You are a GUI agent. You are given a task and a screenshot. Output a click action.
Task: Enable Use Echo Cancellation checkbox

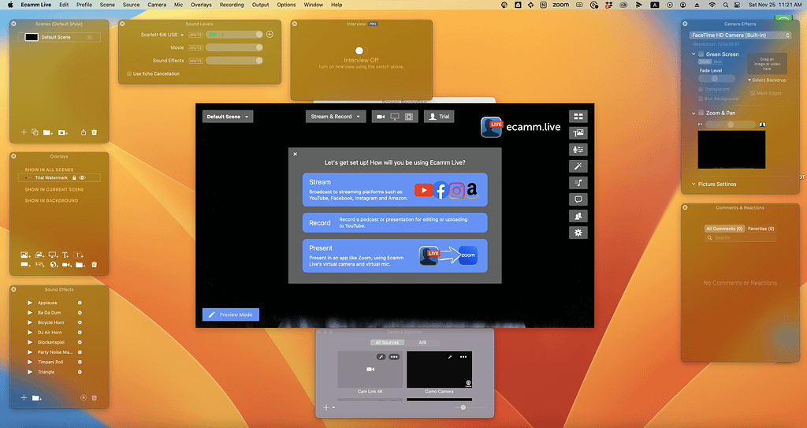[129, 74]
